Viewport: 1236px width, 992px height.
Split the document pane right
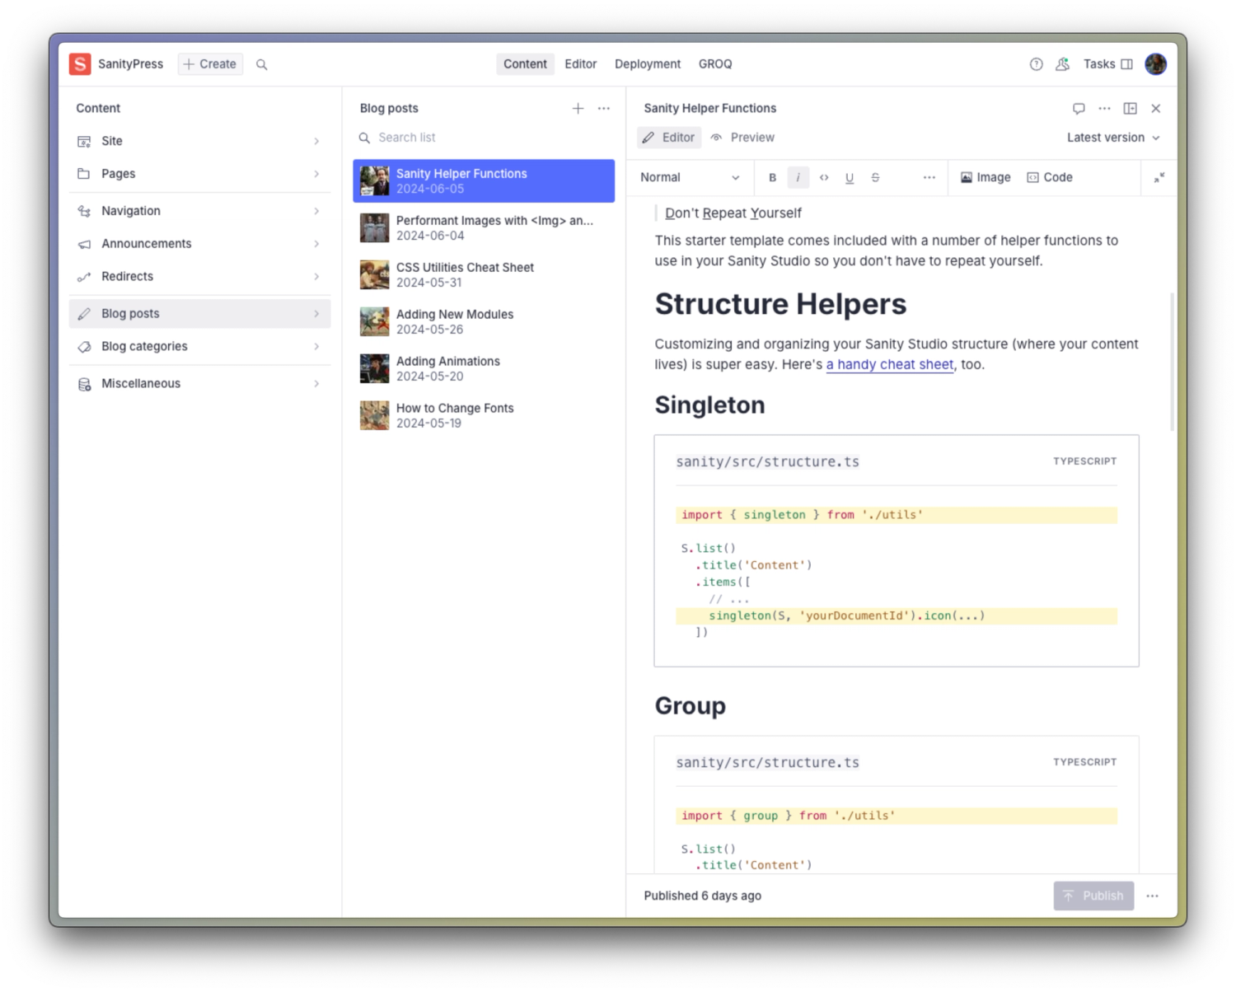point(1131,109)
